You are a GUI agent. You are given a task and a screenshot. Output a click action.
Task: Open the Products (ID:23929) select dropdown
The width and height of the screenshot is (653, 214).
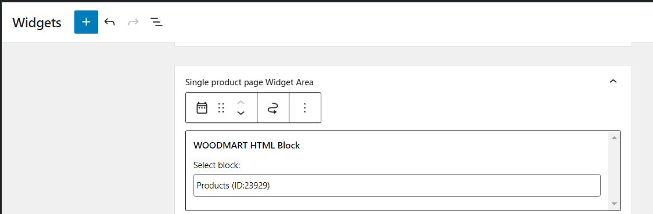coord(397,186)
